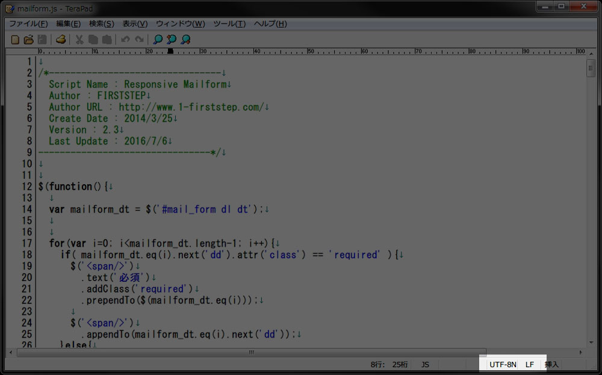Open the ツール(T) menu

[x=229, y=24]
